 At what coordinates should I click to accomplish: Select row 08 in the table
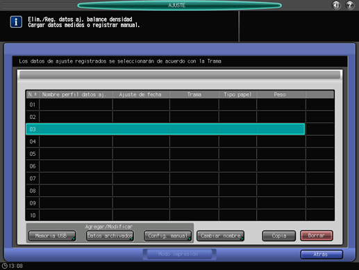click(165, 191)
